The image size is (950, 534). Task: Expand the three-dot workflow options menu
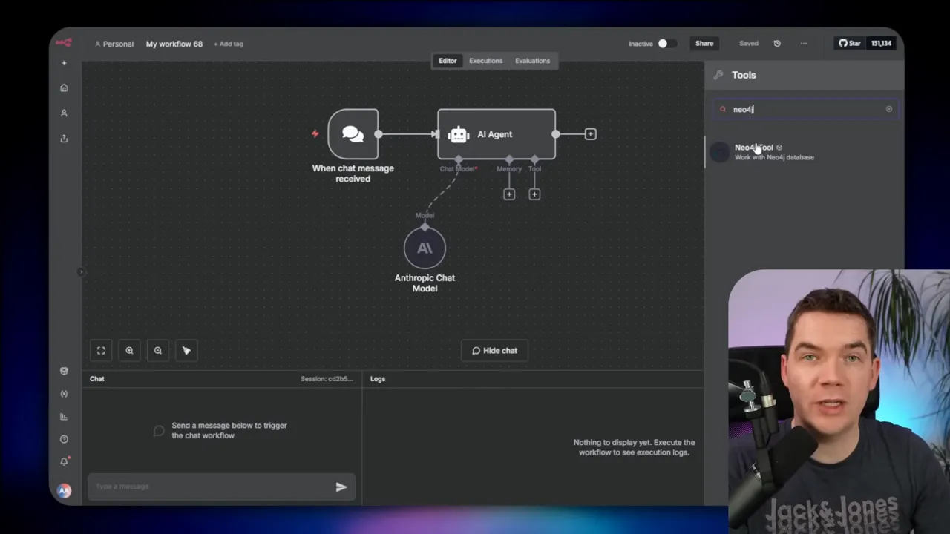click(803, 43)
